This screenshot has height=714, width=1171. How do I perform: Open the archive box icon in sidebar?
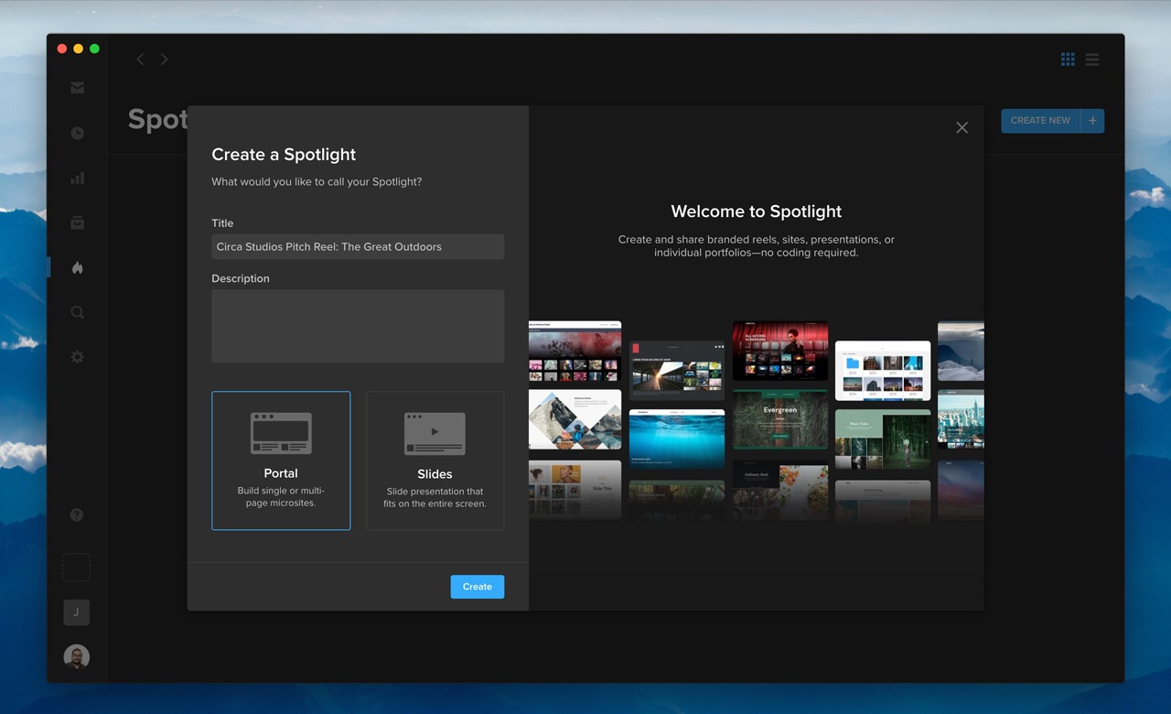pos(77,222)
